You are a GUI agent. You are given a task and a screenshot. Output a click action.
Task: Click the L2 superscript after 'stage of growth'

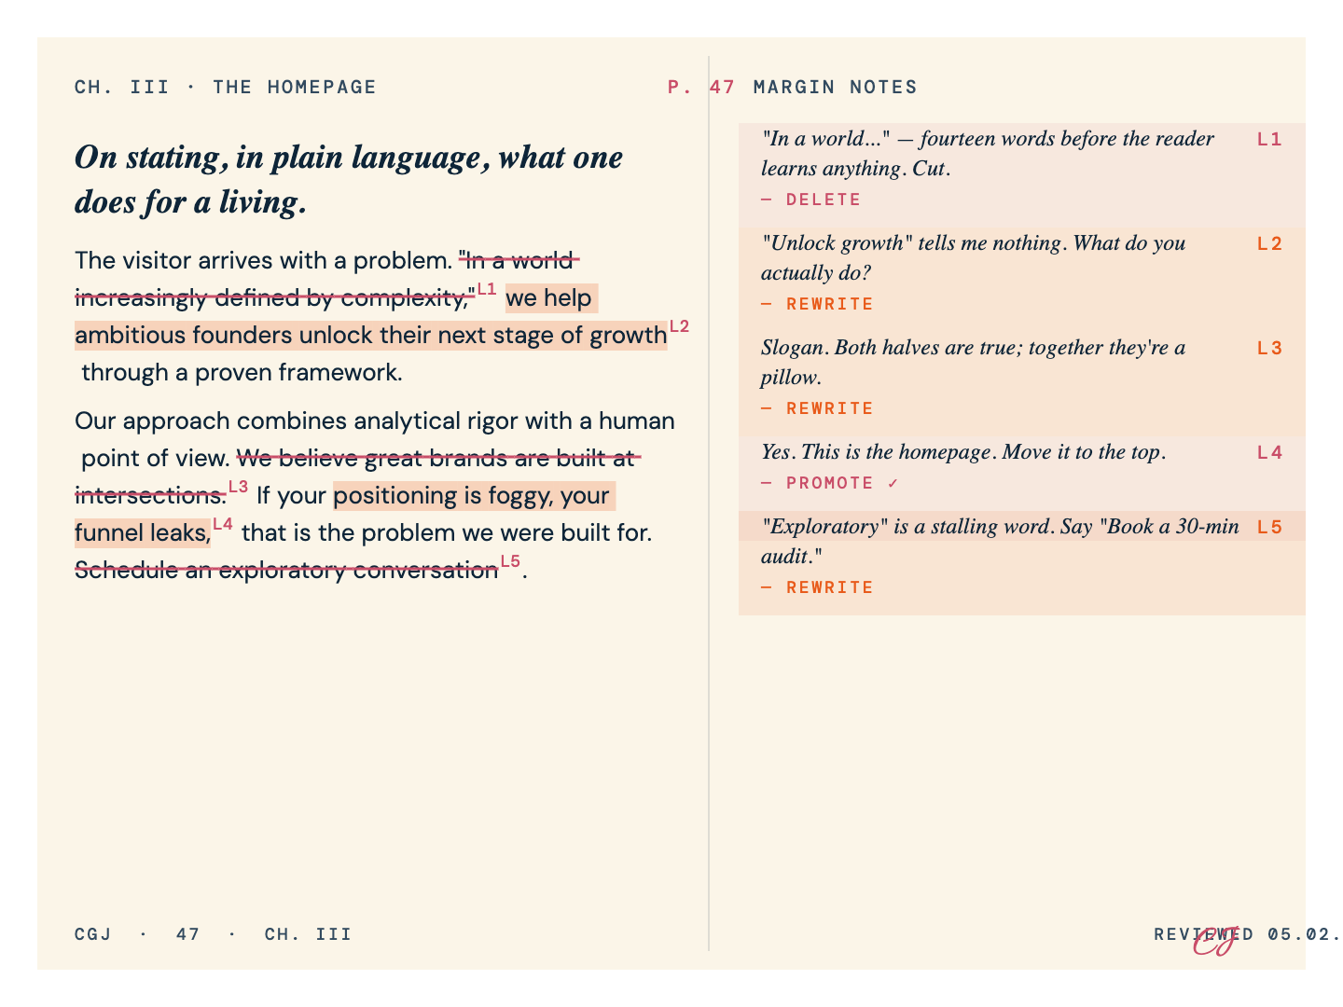[679, 326]
